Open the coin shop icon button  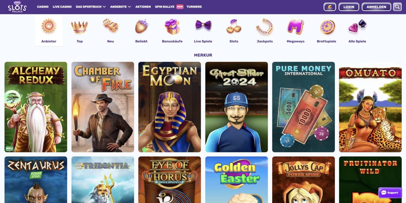click(x=330, y=7)
